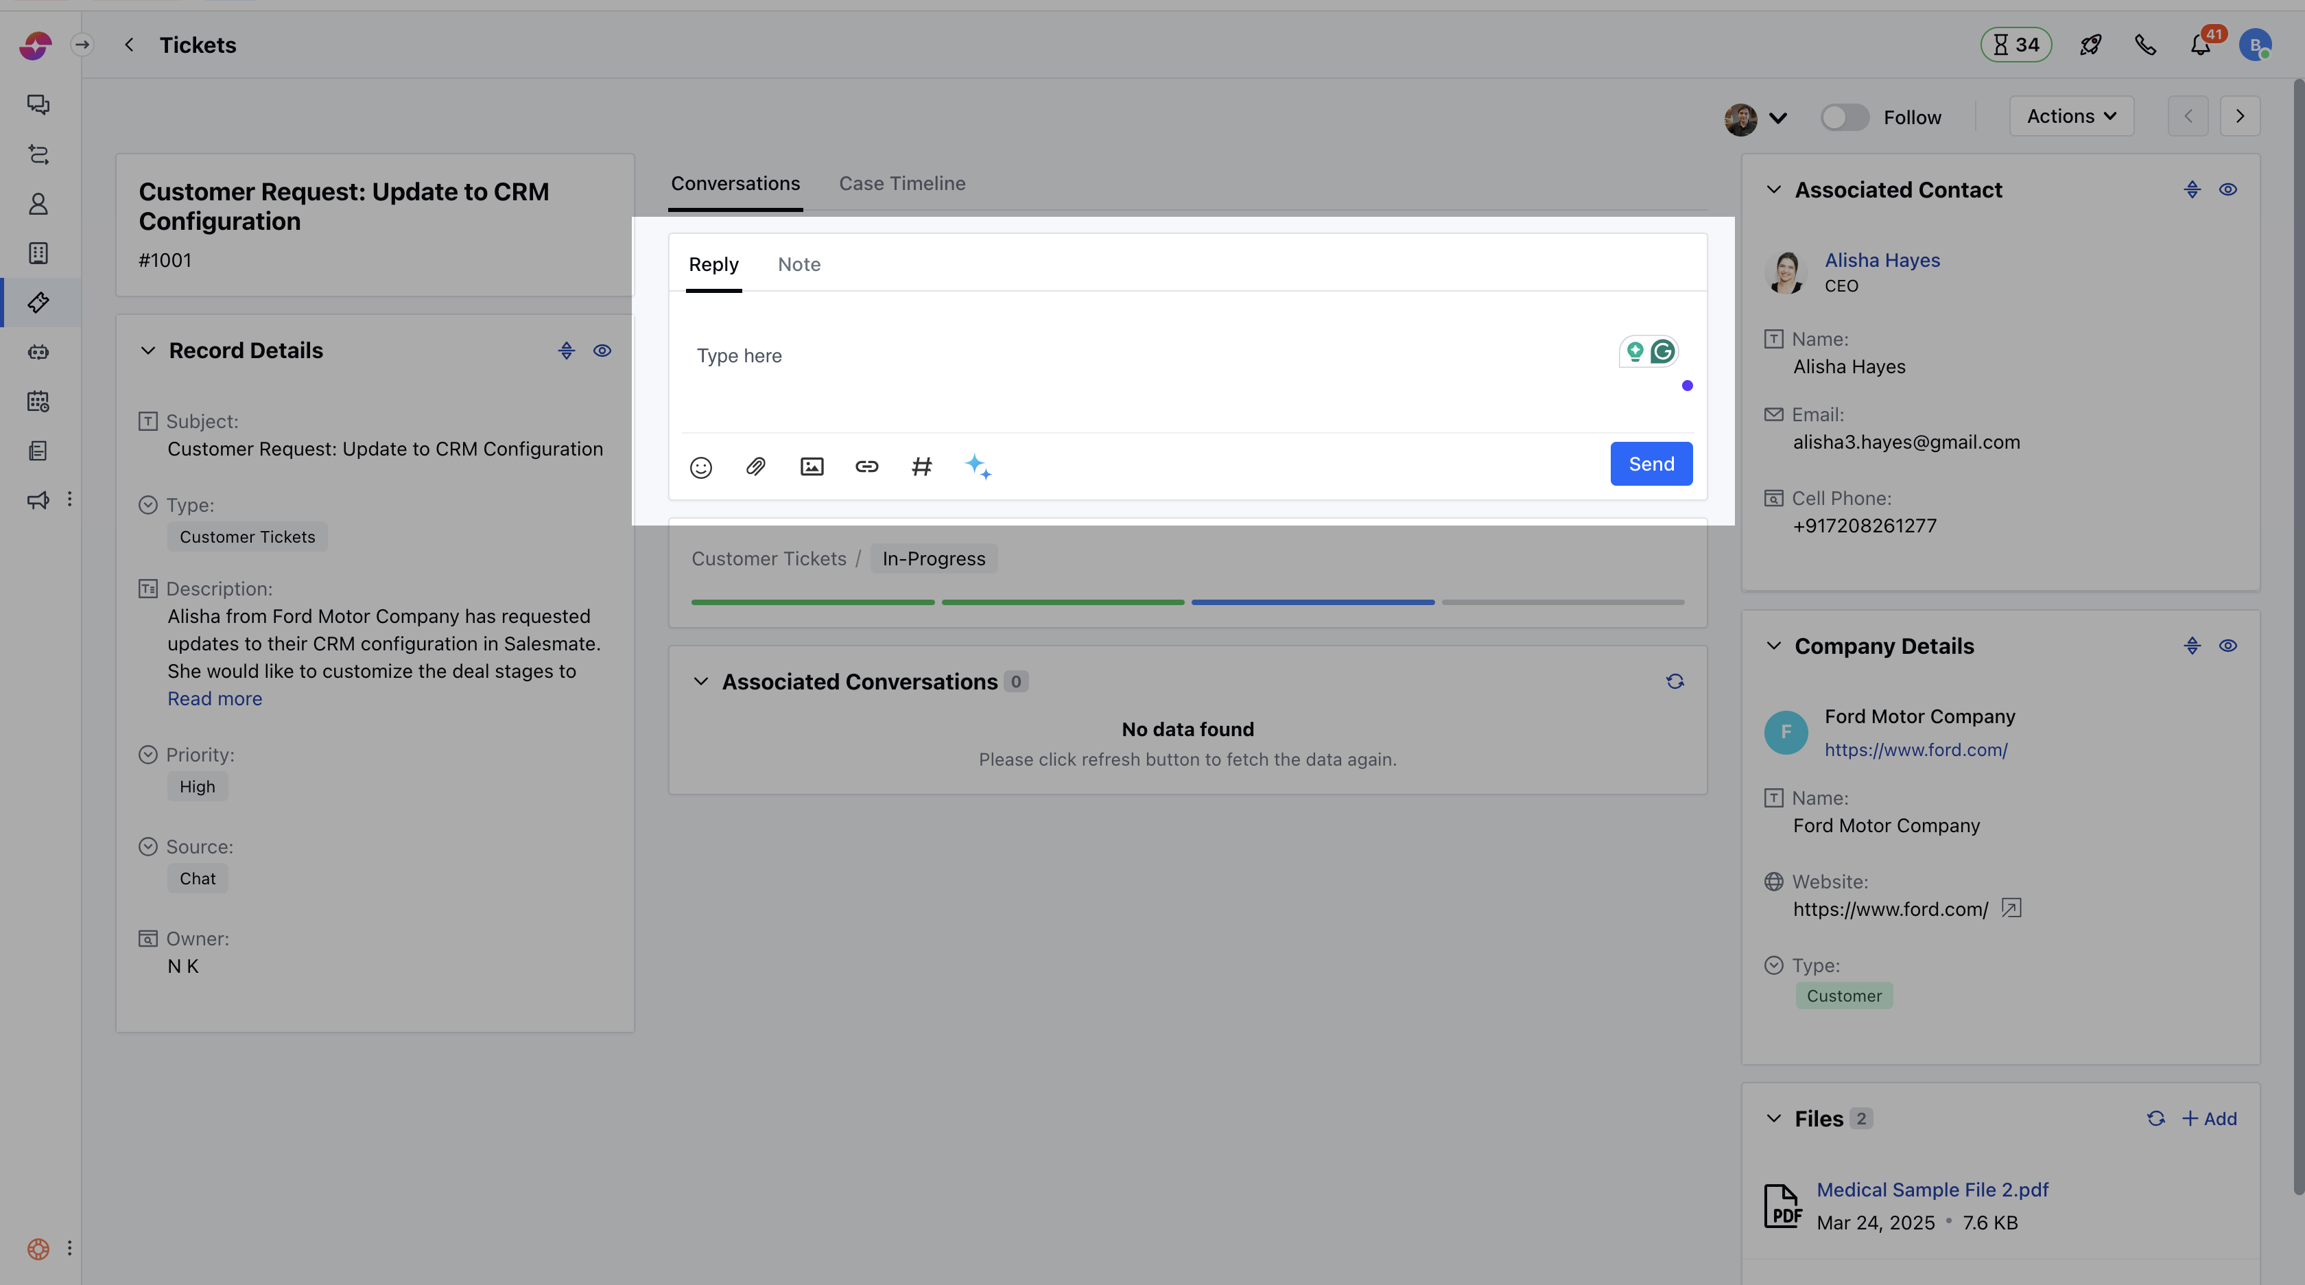Image resolution: width=2305 pixels, height=1285 pixels.
Task: Click the phone call icon in header
Action: 2145,46
